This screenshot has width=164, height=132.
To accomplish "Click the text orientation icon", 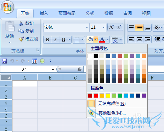I will (157, 28).
